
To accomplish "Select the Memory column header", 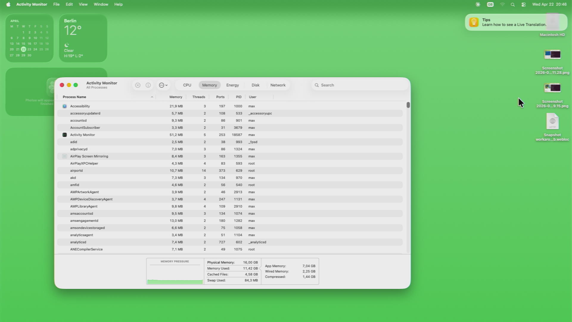I will 175,97.
